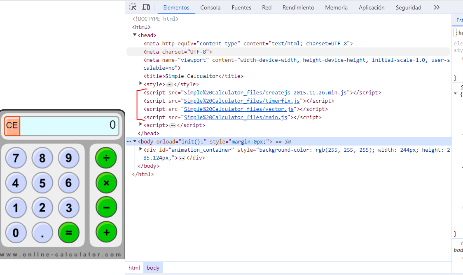Click the calculator display showing 0
The height and width of the screenshot is (275, 463).
(x=69, y=126)
